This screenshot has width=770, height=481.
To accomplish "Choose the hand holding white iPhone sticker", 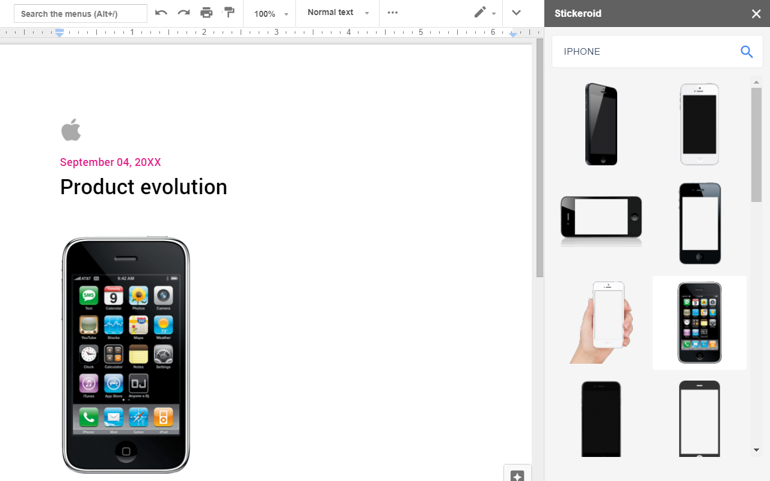I will (600, 323).
